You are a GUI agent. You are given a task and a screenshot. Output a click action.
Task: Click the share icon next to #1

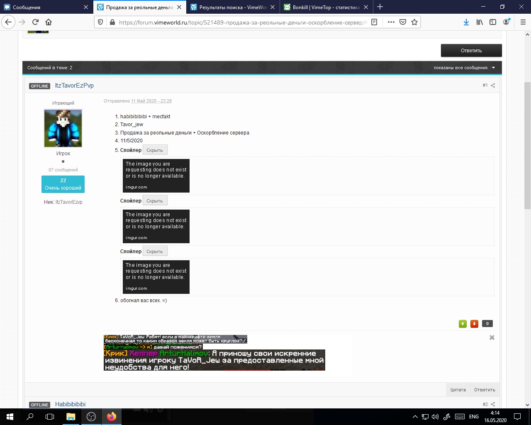tap(493, 85)
